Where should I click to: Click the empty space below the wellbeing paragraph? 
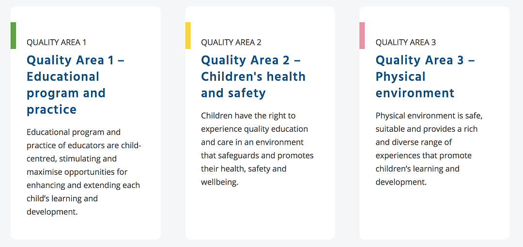[x=260, y=214]
